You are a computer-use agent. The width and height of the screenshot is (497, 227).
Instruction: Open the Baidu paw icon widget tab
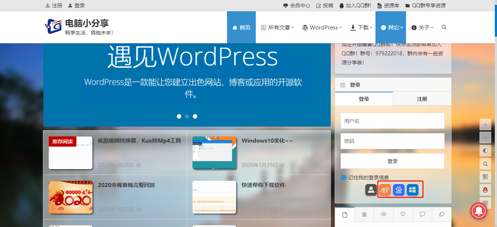click(x=364, y=215)
